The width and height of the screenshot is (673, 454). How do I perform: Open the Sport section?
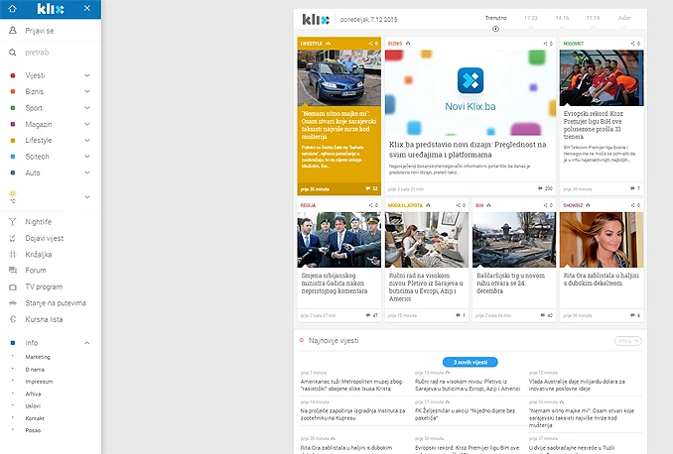click(34, 108)
